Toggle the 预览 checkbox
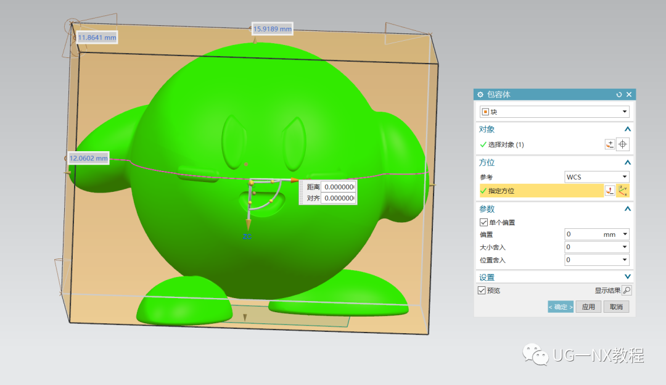666x385 pixels. point(482,290)
